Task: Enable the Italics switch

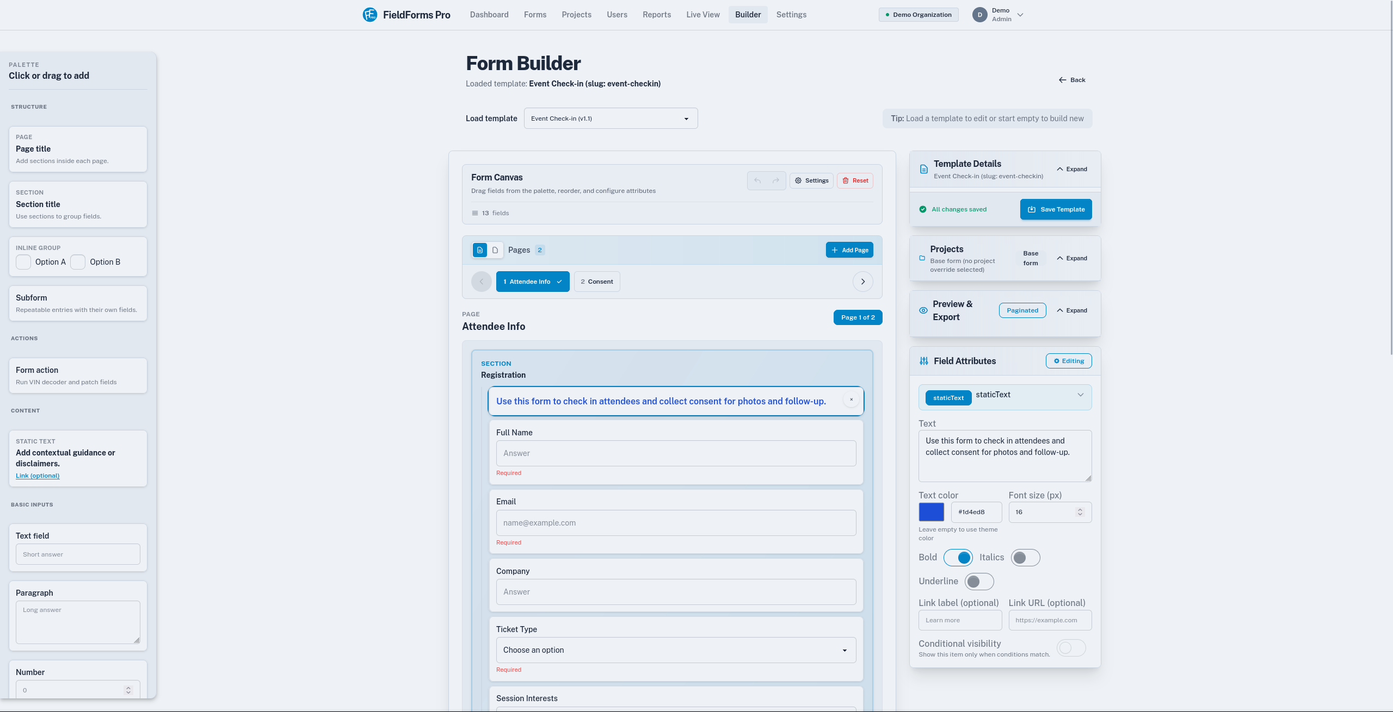Action: point(1026,558)
